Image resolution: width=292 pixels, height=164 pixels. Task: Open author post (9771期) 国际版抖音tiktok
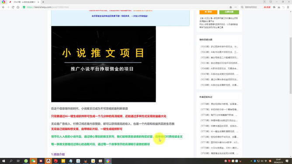coord(219,143)
